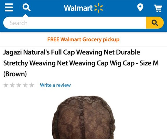This screenshot has width=167, height=139.
Task: Select the third rating star
Action: [x=19, y=85]
